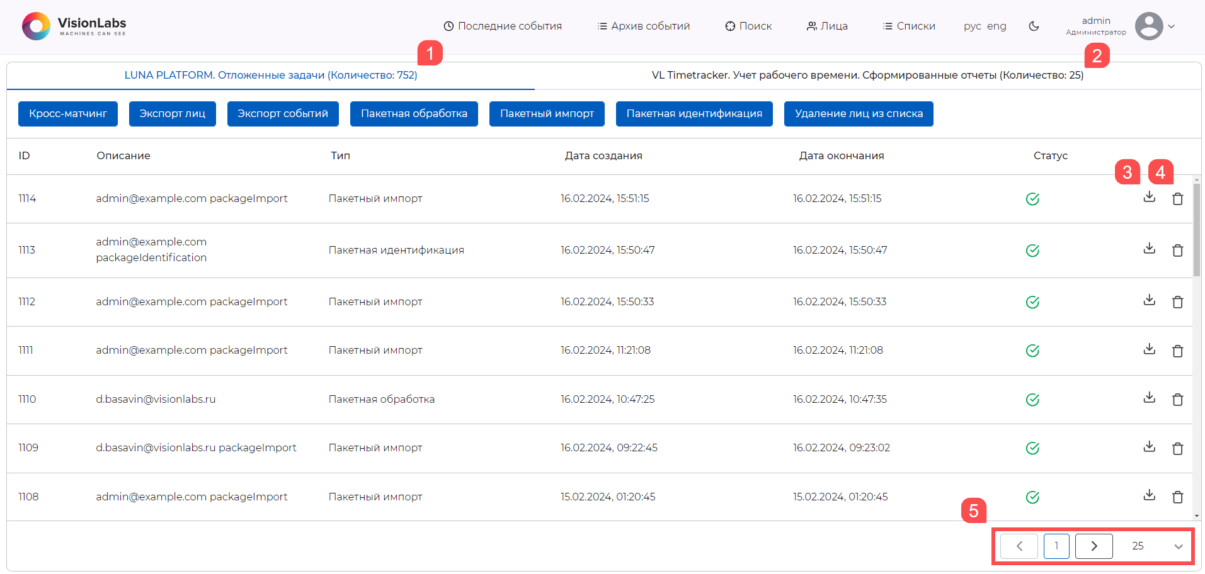Go to next page of tasks
1205x574 pixels.
point(1094,546)
